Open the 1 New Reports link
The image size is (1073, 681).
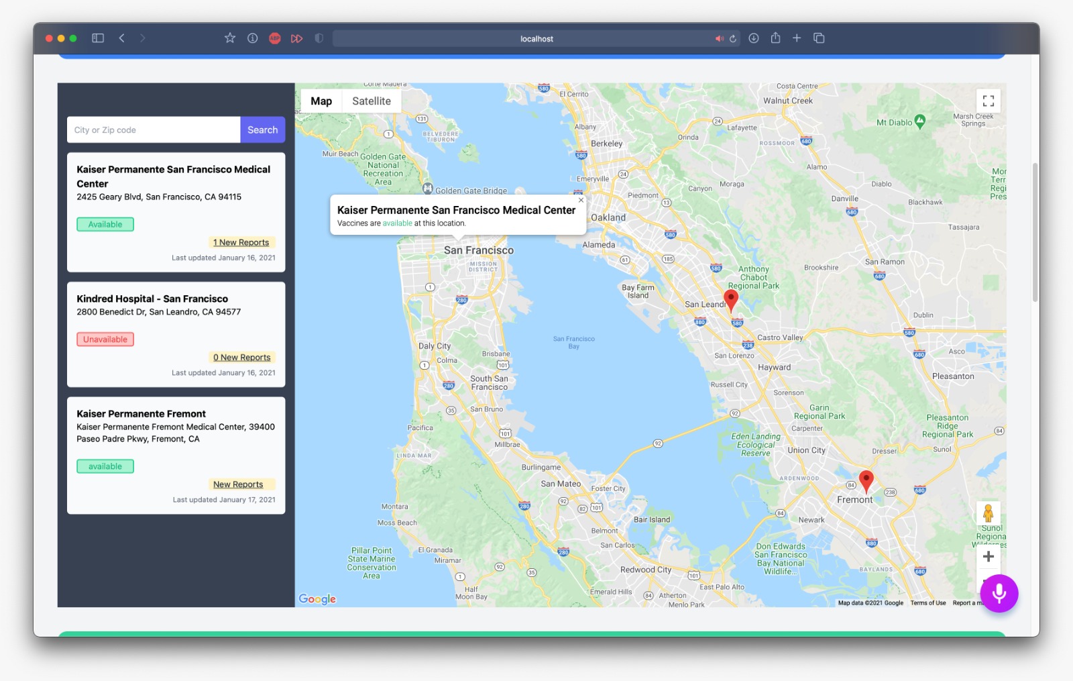(x=241, y=243)
